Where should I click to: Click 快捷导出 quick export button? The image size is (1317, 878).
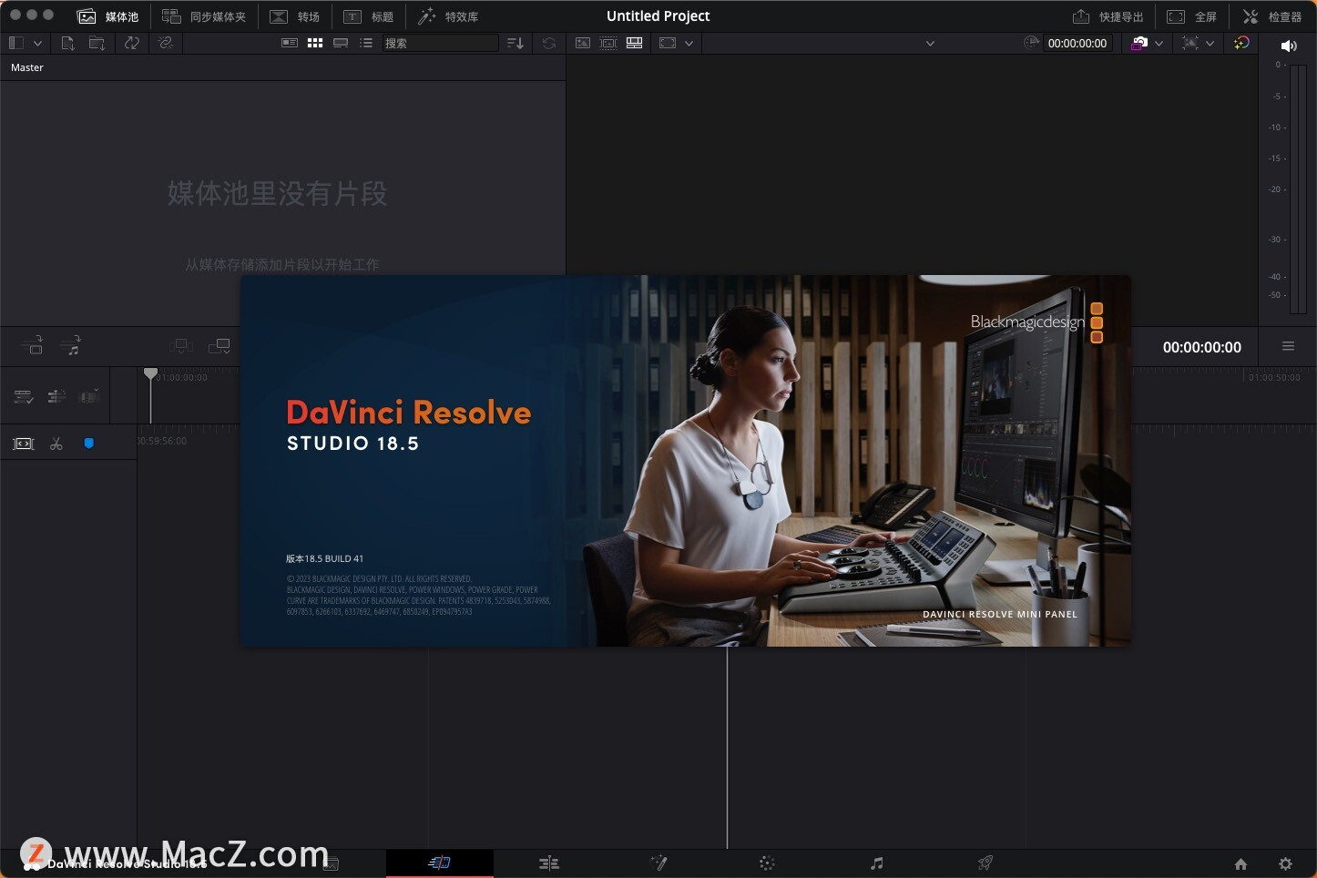1108,16
